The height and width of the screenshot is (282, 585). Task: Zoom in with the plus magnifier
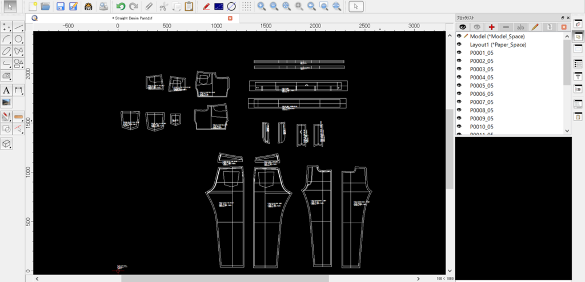point(262,6)
